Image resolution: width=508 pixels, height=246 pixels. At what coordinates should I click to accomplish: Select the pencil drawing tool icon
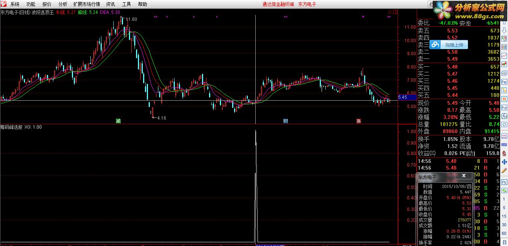504,170
